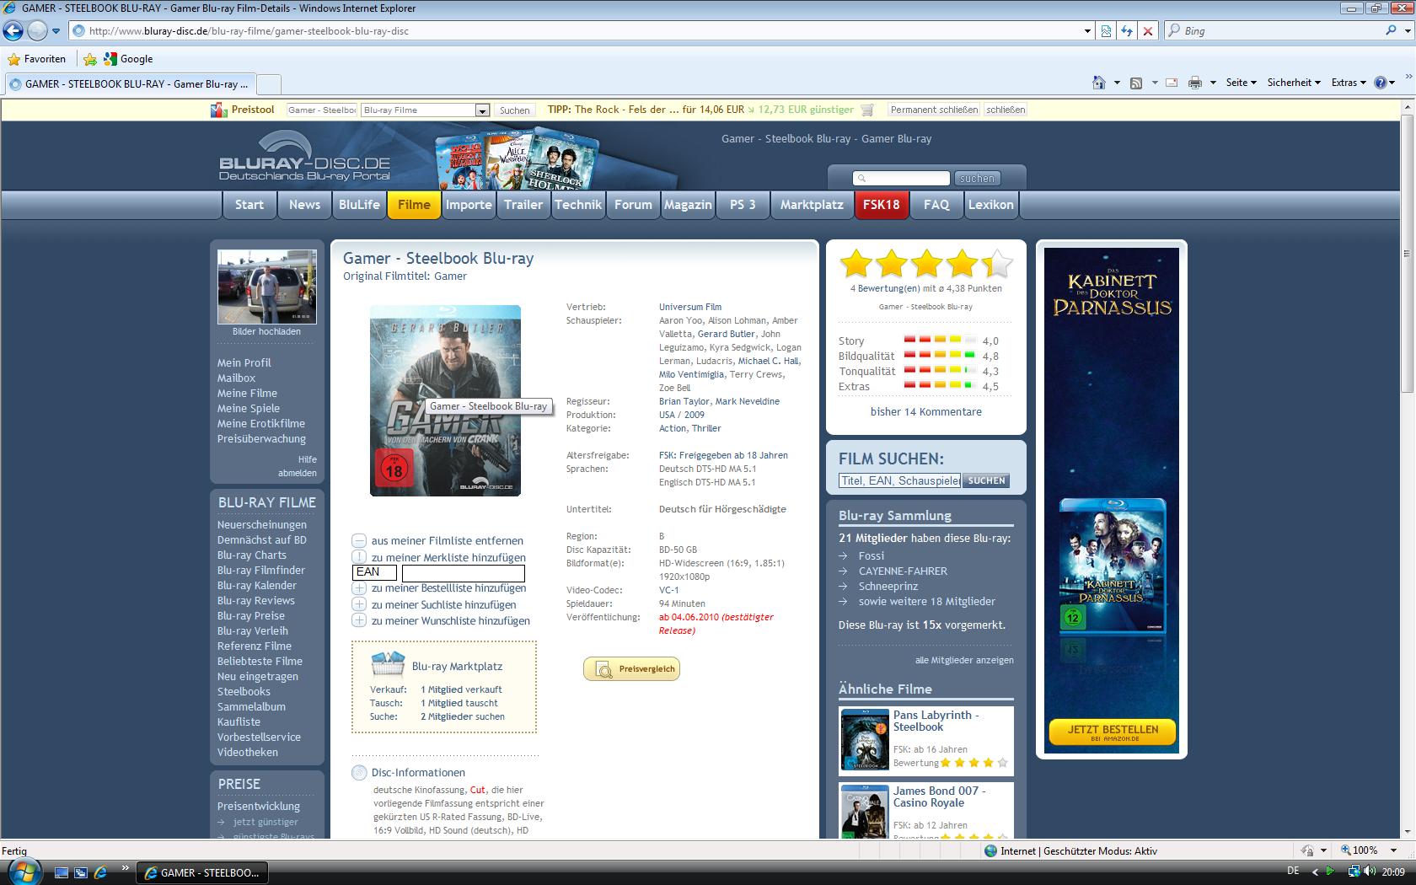The width and height of the screenshot is (1416, 885).
Task: Stop loading with the red X icon
Action: (x=1147, y=30)
